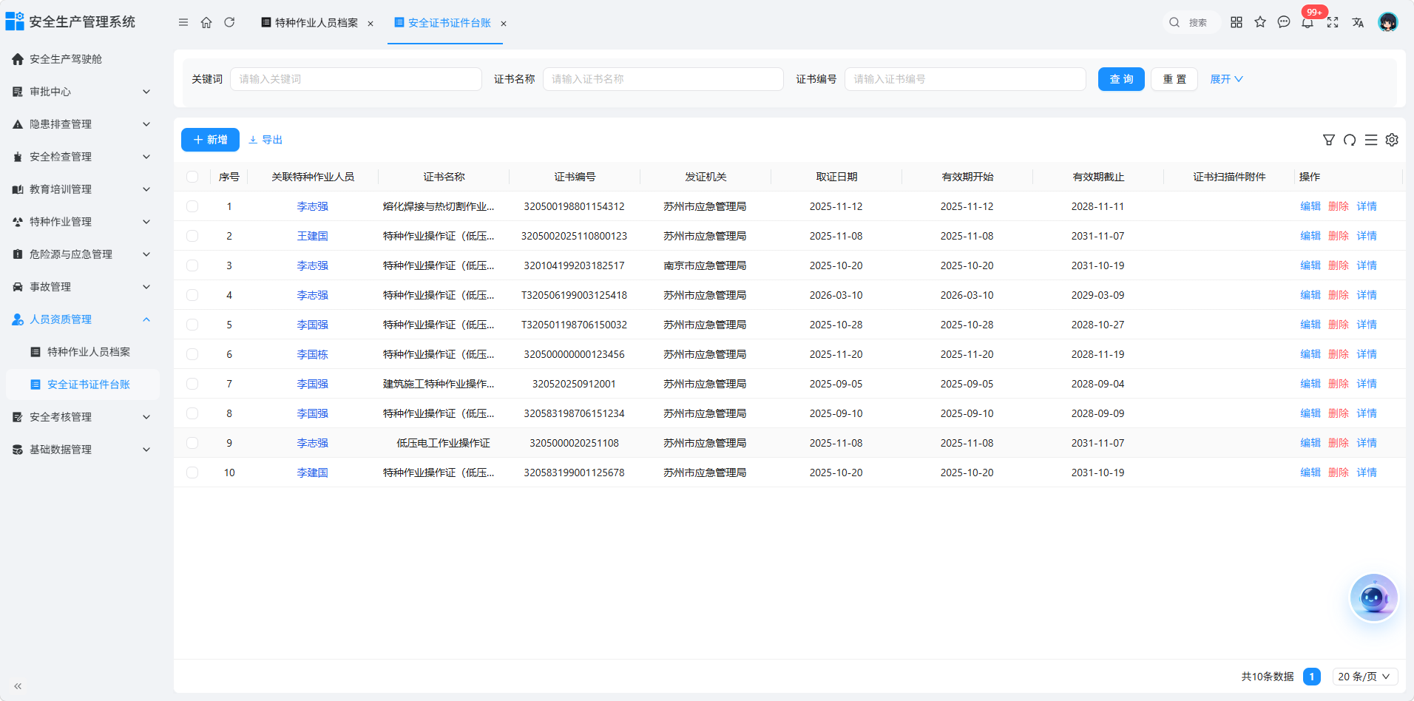Toggle fullscreen mode icon
The height and width of the screenshot is (701, 1414).
(1333, 22)
